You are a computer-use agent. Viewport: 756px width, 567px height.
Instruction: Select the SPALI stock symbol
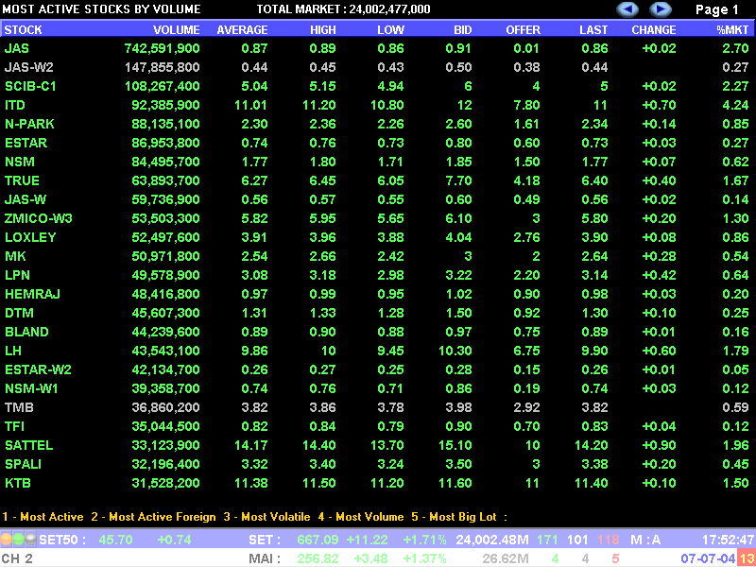[23, 464]
